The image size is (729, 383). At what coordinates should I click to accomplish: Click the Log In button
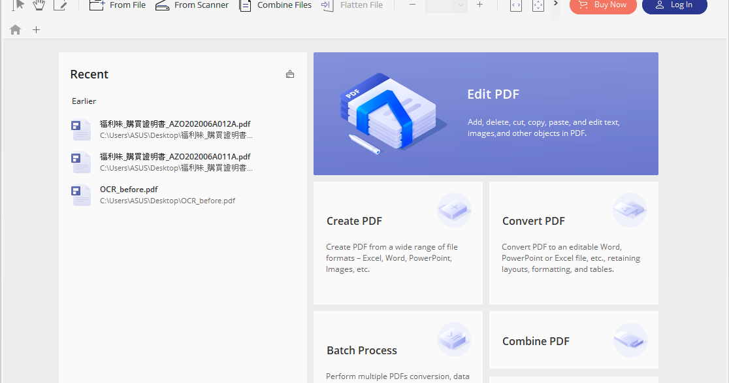tap(674, 5)
